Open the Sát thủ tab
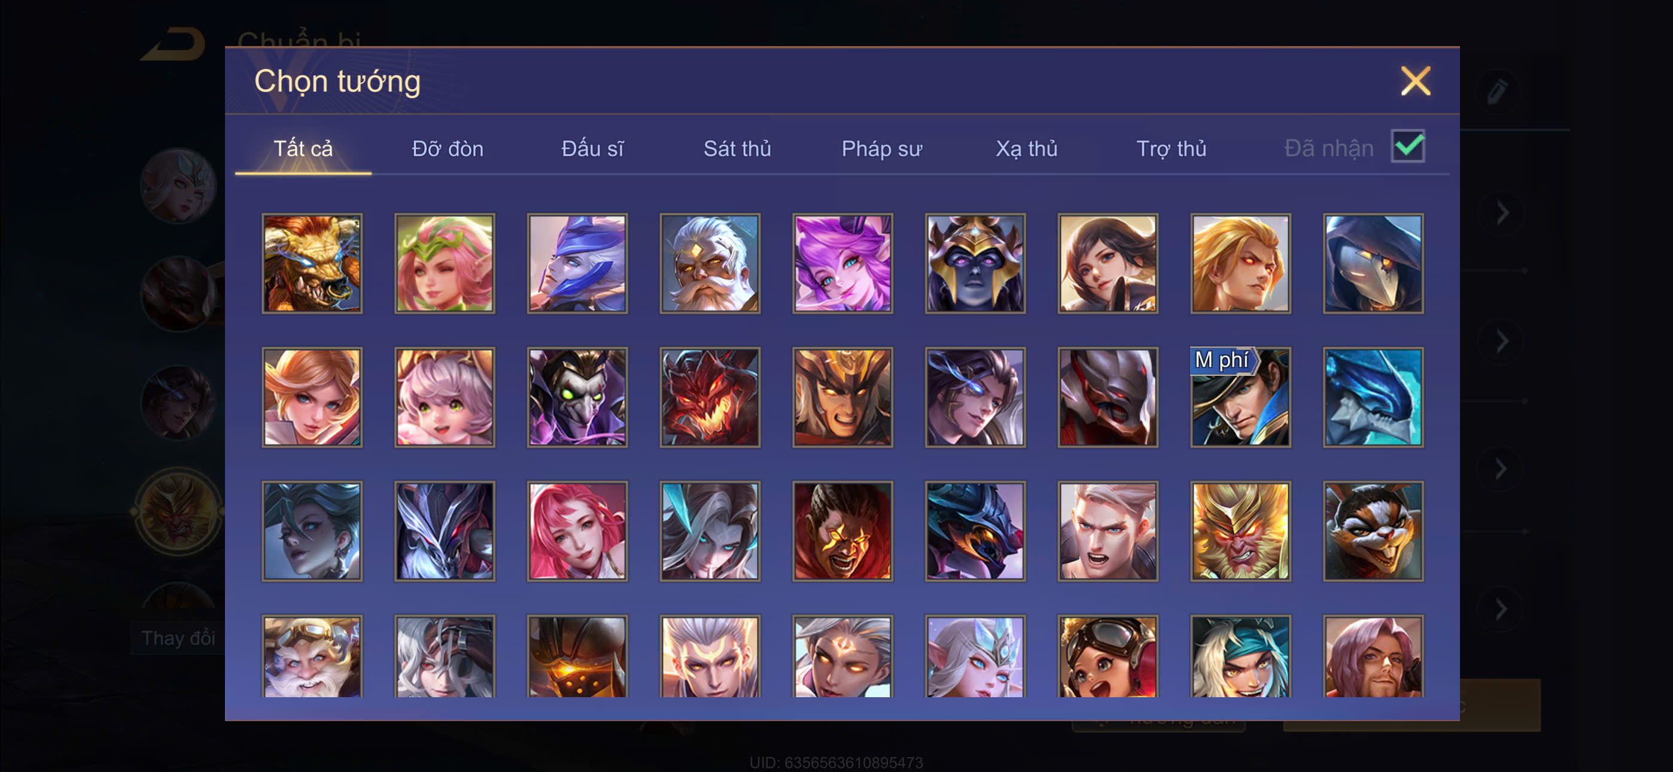This screenshot has height=772, width=1673. (x=737, y=149)
